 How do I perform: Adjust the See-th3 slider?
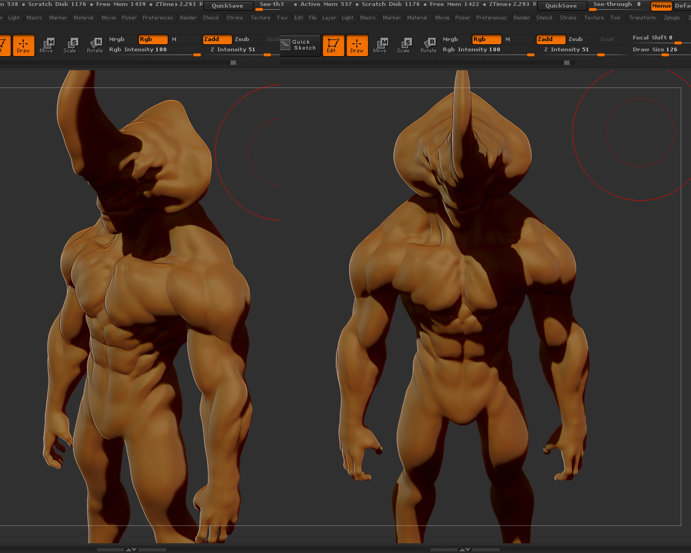pyautogui.click(x=268, y=5)
